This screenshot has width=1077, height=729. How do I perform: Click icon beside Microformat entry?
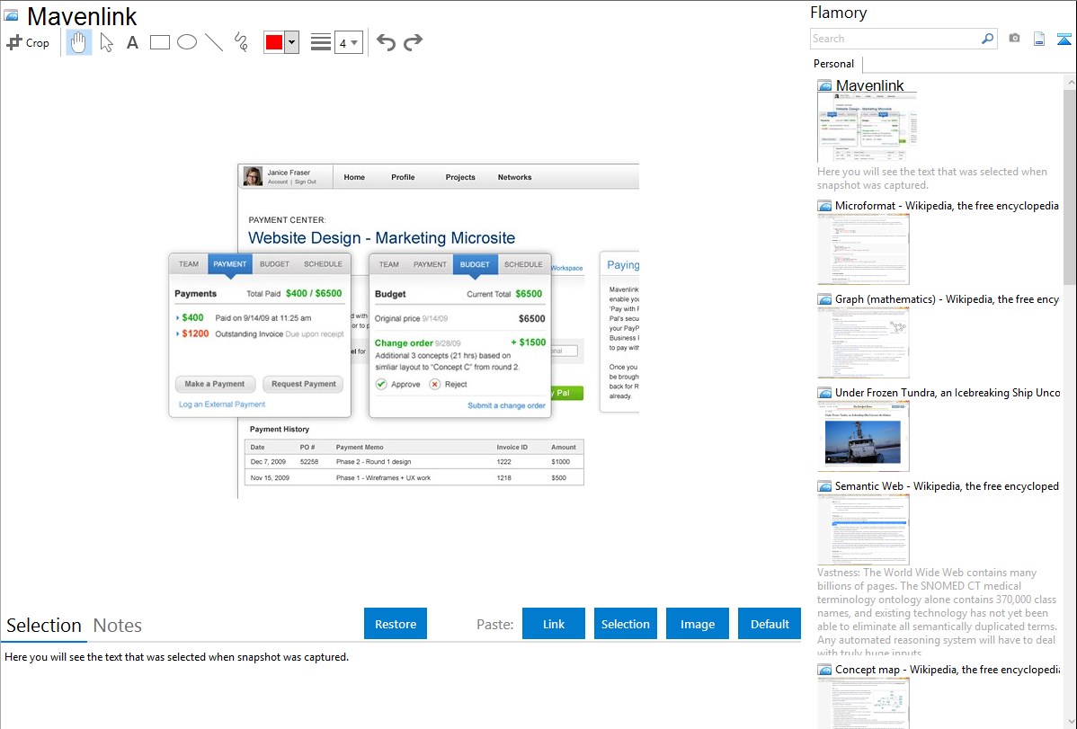pos(824,206)
